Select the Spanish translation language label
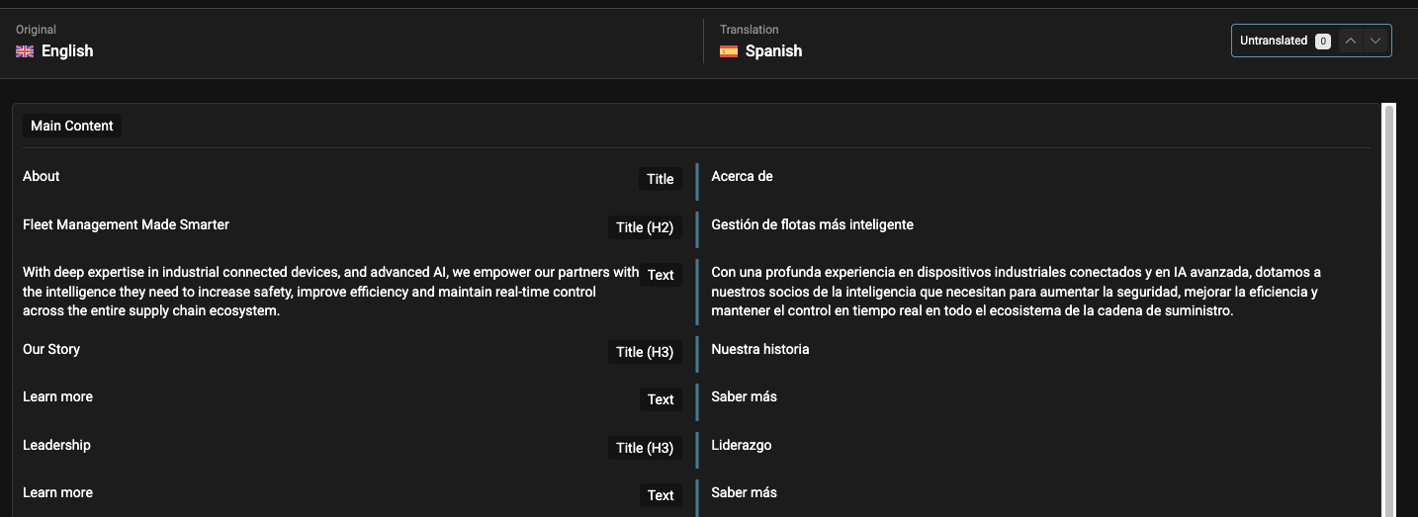Image resolution: width=1418 pixels, height=517 pixels. pyautogui.click(x=773, y=51)
